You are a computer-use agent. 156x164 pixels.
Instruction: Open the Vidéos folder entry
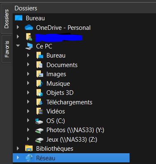(x=56, y=111)
